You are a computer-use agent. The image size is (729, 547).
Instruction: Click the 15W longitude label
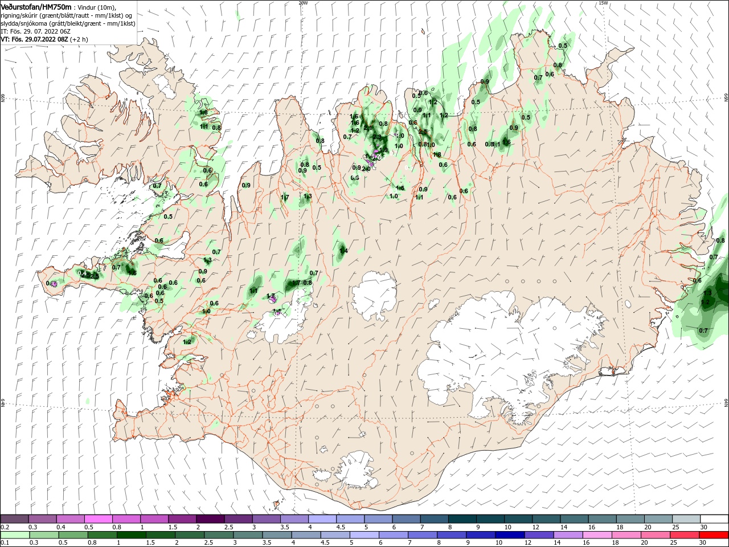[603, 3]
